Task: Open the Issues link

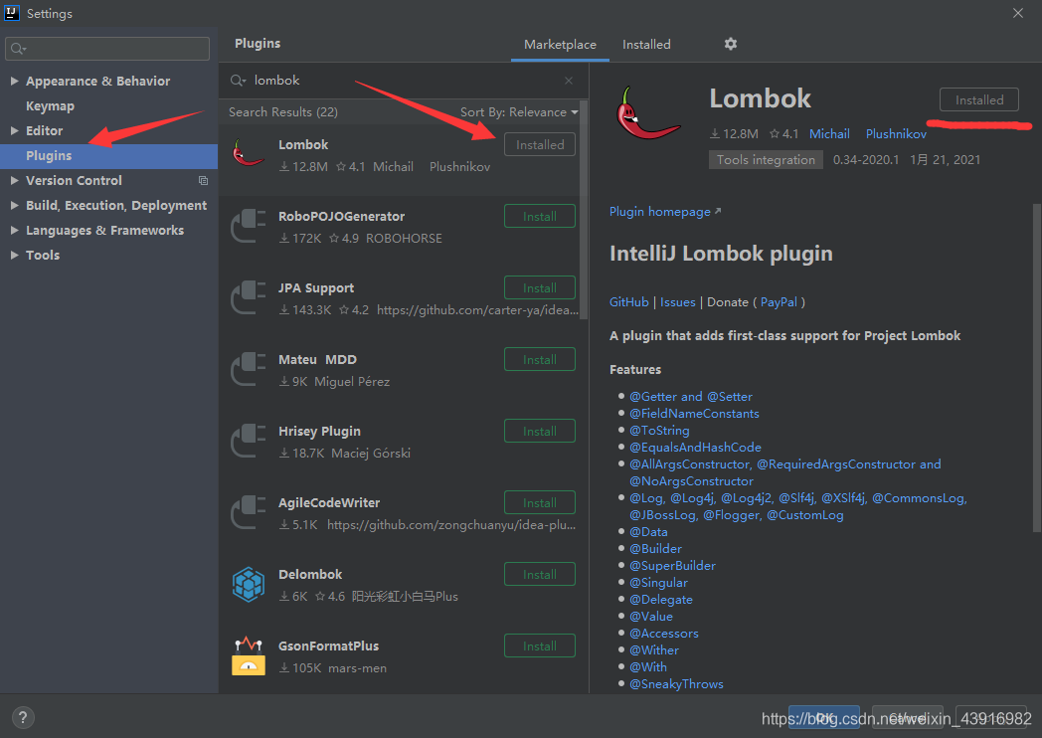Action: point(677,301)
